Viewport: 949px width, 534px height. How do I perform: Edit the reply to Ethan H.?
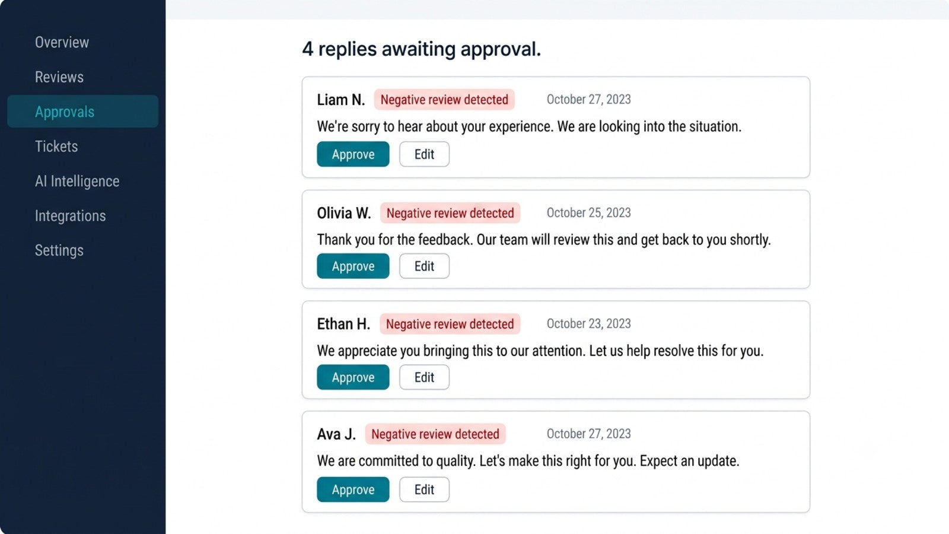(424, 377)
